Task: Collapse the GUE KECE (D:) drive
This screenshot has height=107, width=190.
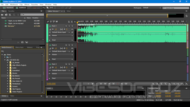Action: point(5,60)
